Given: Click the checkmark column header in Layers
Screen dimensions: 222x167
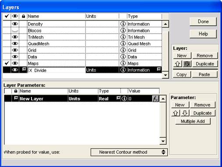Looking at the screenshot, I should (x=7, y=16).
